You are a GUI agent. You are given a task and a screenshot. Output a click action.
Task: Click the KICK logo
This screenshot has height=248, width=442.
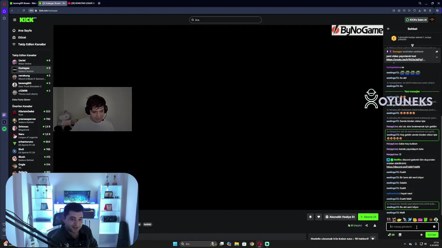tap(28, 20)
